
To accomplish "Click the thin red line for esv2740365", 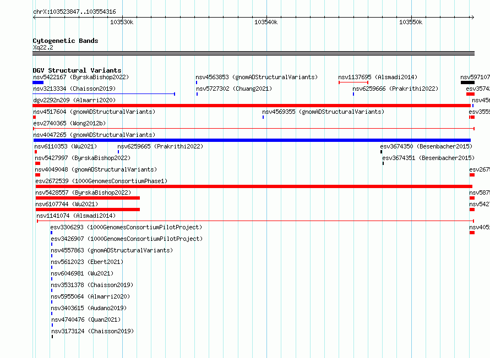I will (254, 129).
